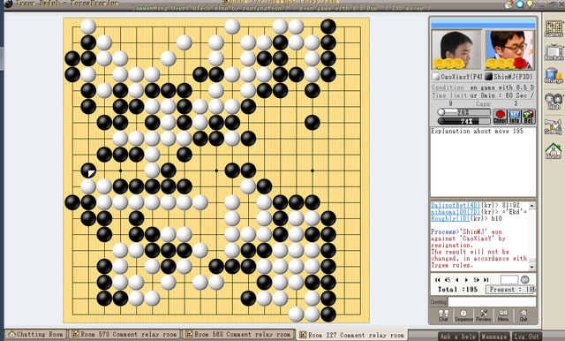Click the memo pin icon in title bar
The height and width of the screenshot is (341, 565).
(509, 4)
